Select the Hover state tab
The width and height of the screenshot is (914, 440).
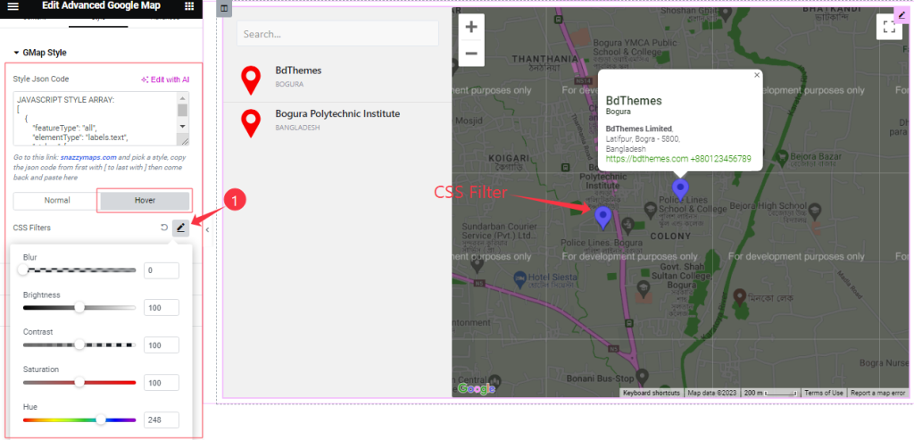tap(145, 200)
